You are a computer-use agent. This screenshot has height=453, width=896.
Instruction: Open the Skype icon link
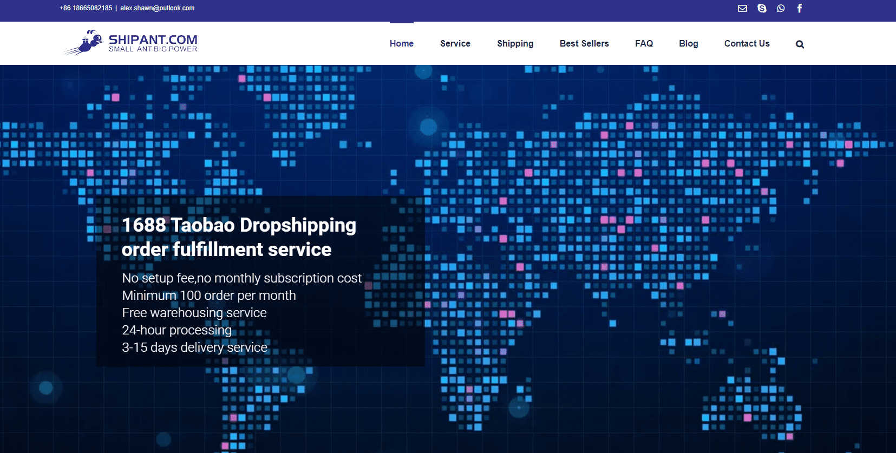pyautogui.click(x=762, y=8)
